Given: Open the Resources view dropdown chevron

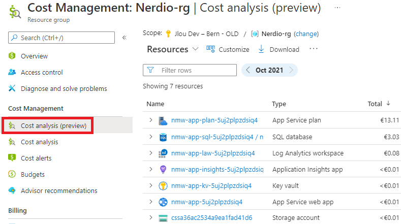Looking at the screenshot, I should click(x=195, y=49).
